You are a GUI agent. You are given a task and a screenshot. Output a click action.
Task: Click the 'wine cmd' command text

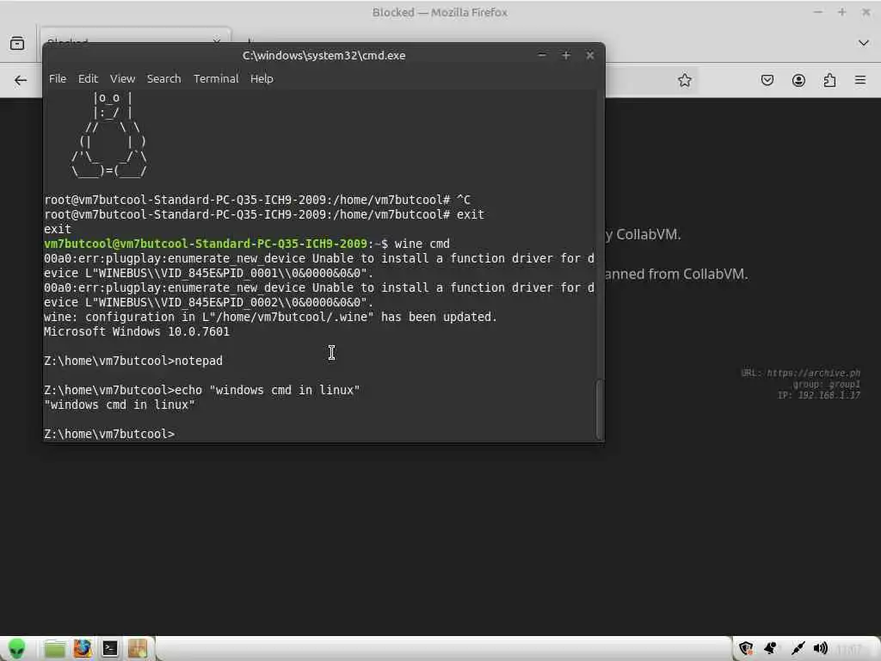click(x=422, y=244)
